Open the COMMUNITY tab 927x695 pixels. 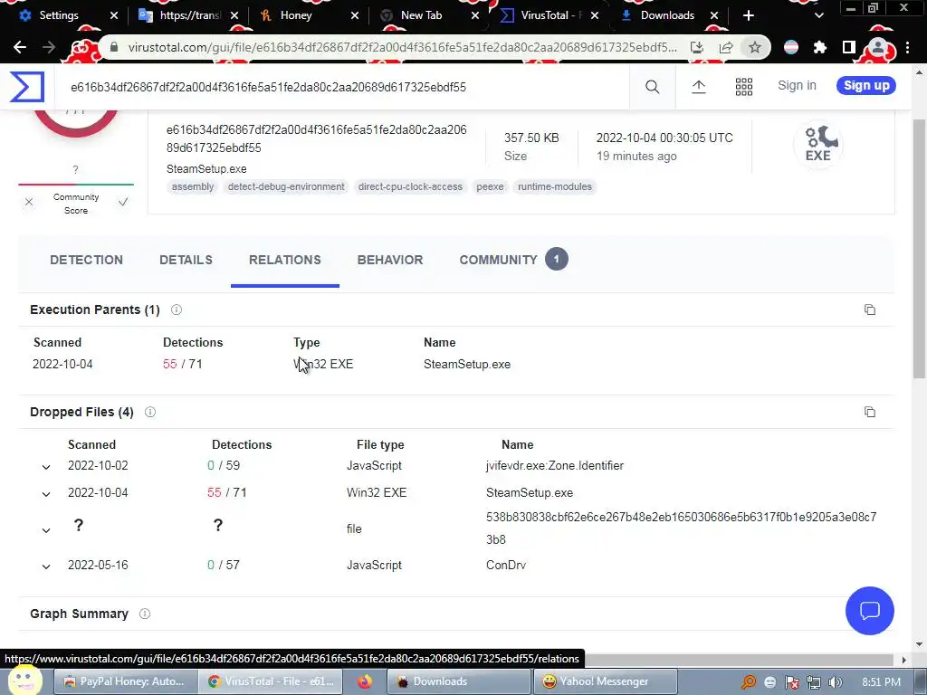pyautogui.click(x=513, y=260)
